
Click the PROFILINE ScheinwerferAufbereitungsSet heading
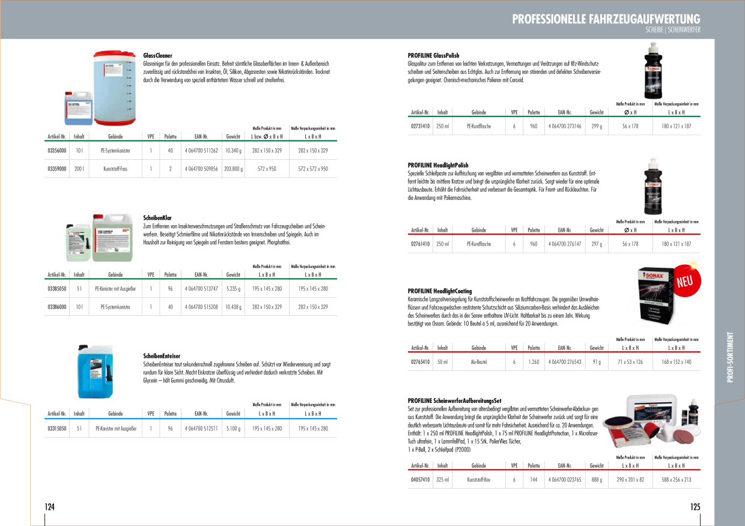[x=454, y=401]
